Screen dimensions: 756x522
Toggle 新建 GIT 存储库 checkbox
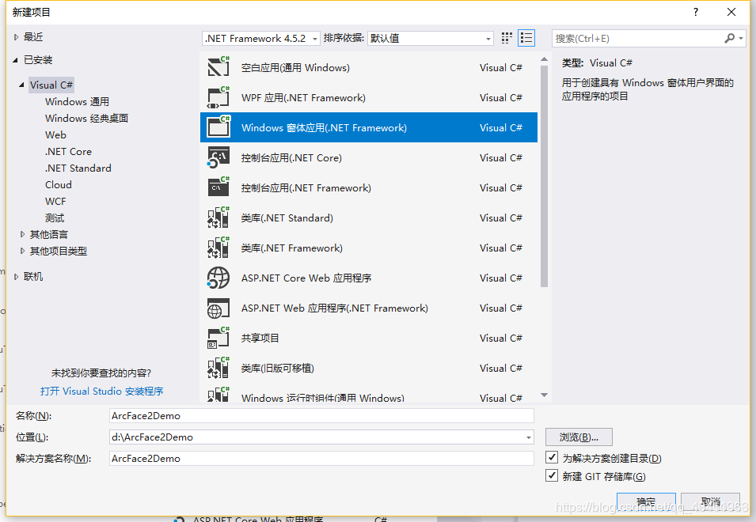coord(552,476)
